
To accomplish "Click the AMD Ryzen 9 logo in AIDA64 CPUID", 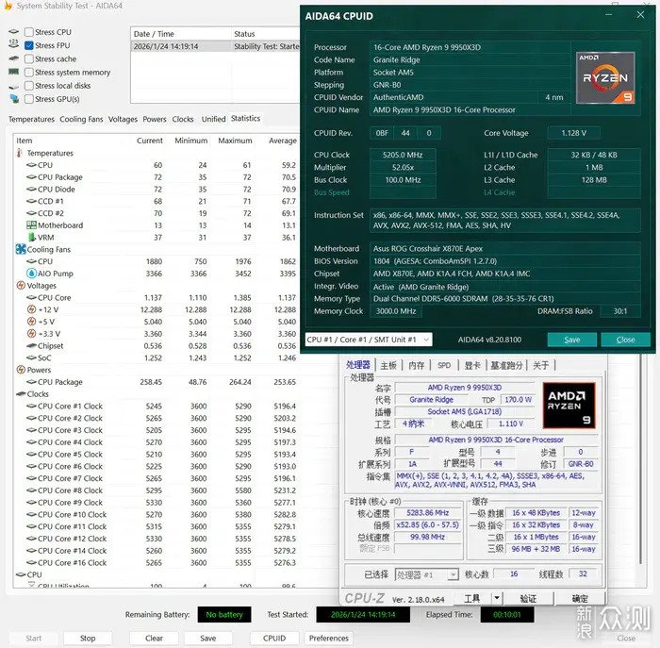I will pos(605,78).
